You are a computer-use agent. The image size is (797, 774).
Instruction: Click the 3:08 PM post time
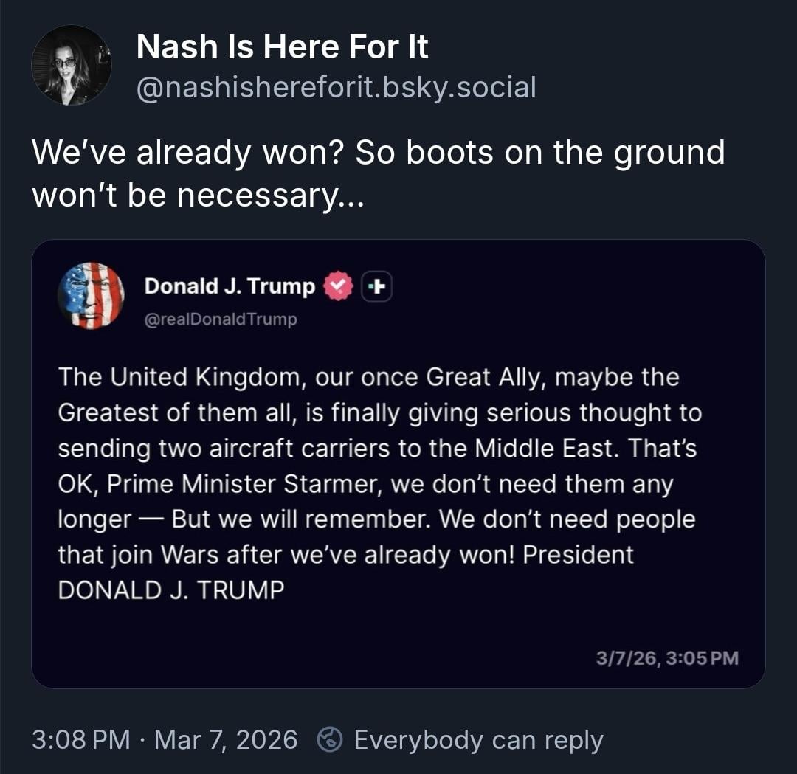coord(81,739)
